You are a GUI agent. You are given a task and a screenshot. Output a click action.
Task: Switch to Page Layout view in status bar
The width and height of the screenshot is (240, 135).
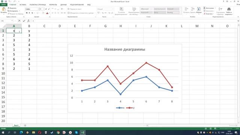tap(211, 129)
